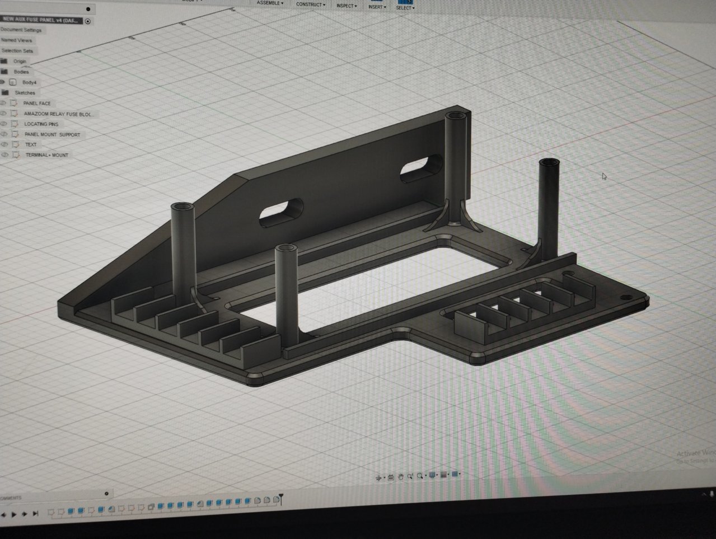Click the Fit view tool in navigation bar
Screen dimensions: 716x539
(x=419, y=476)
